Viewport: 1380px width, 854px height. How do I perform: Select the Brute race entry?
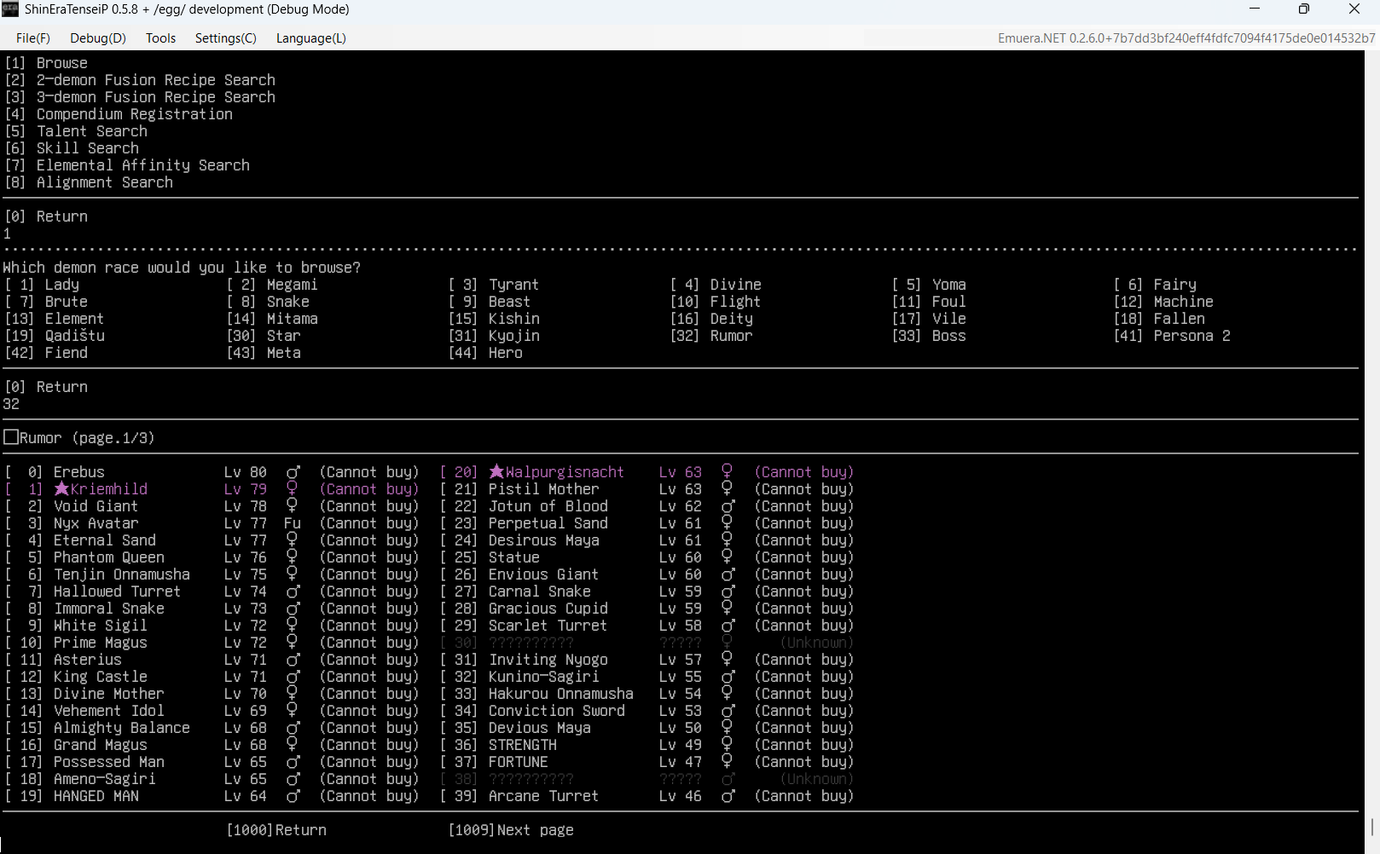(x=46, y=302)
